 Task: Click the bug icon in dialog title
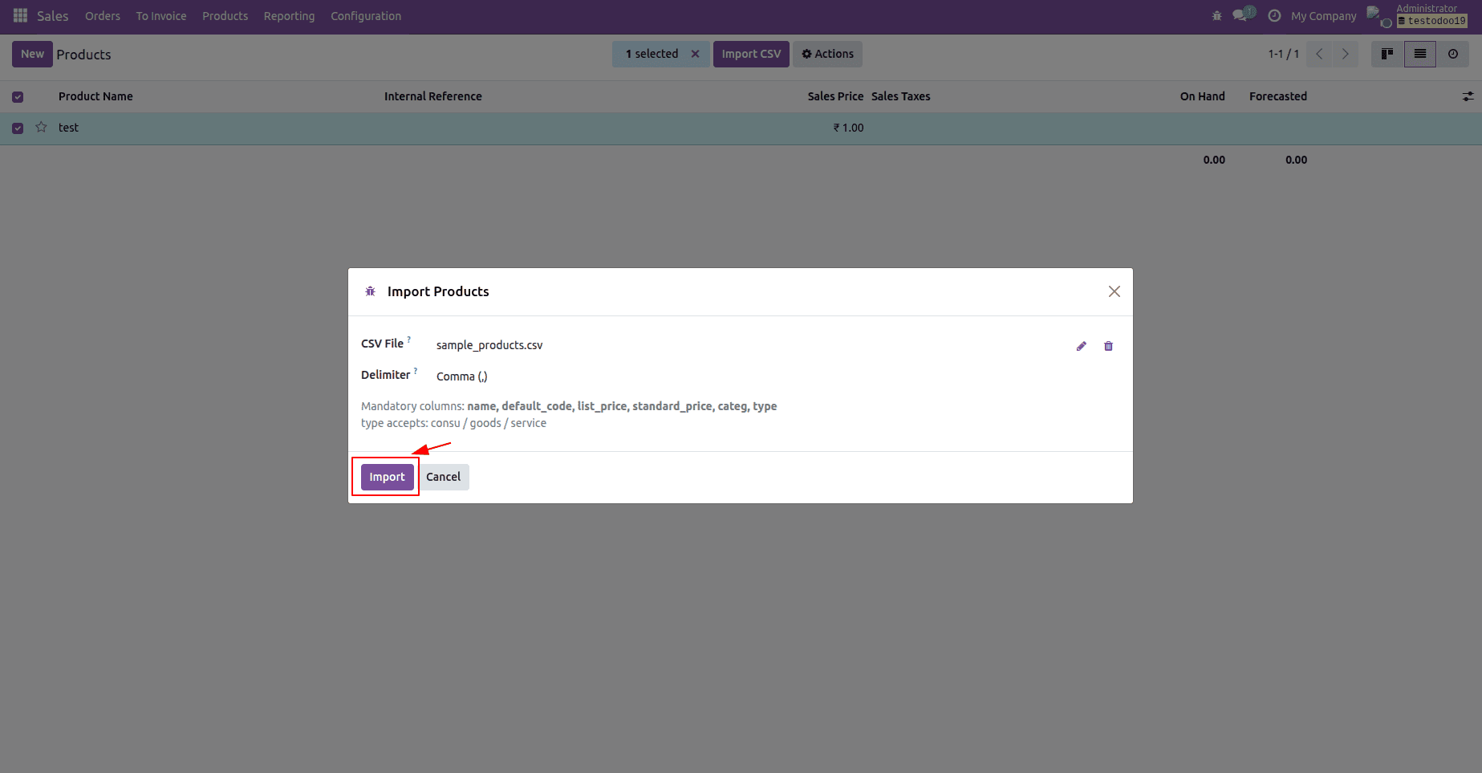(x=370, y=291)
